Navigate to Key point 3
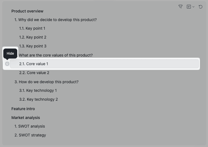The height and width of the screenshot is (147, 208). point(33,46)
